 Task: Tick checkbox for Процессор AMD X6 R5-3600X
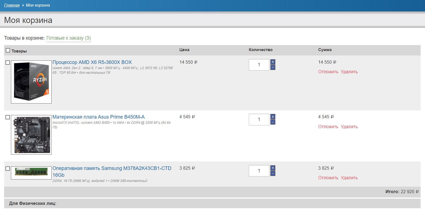pos(8,63)
